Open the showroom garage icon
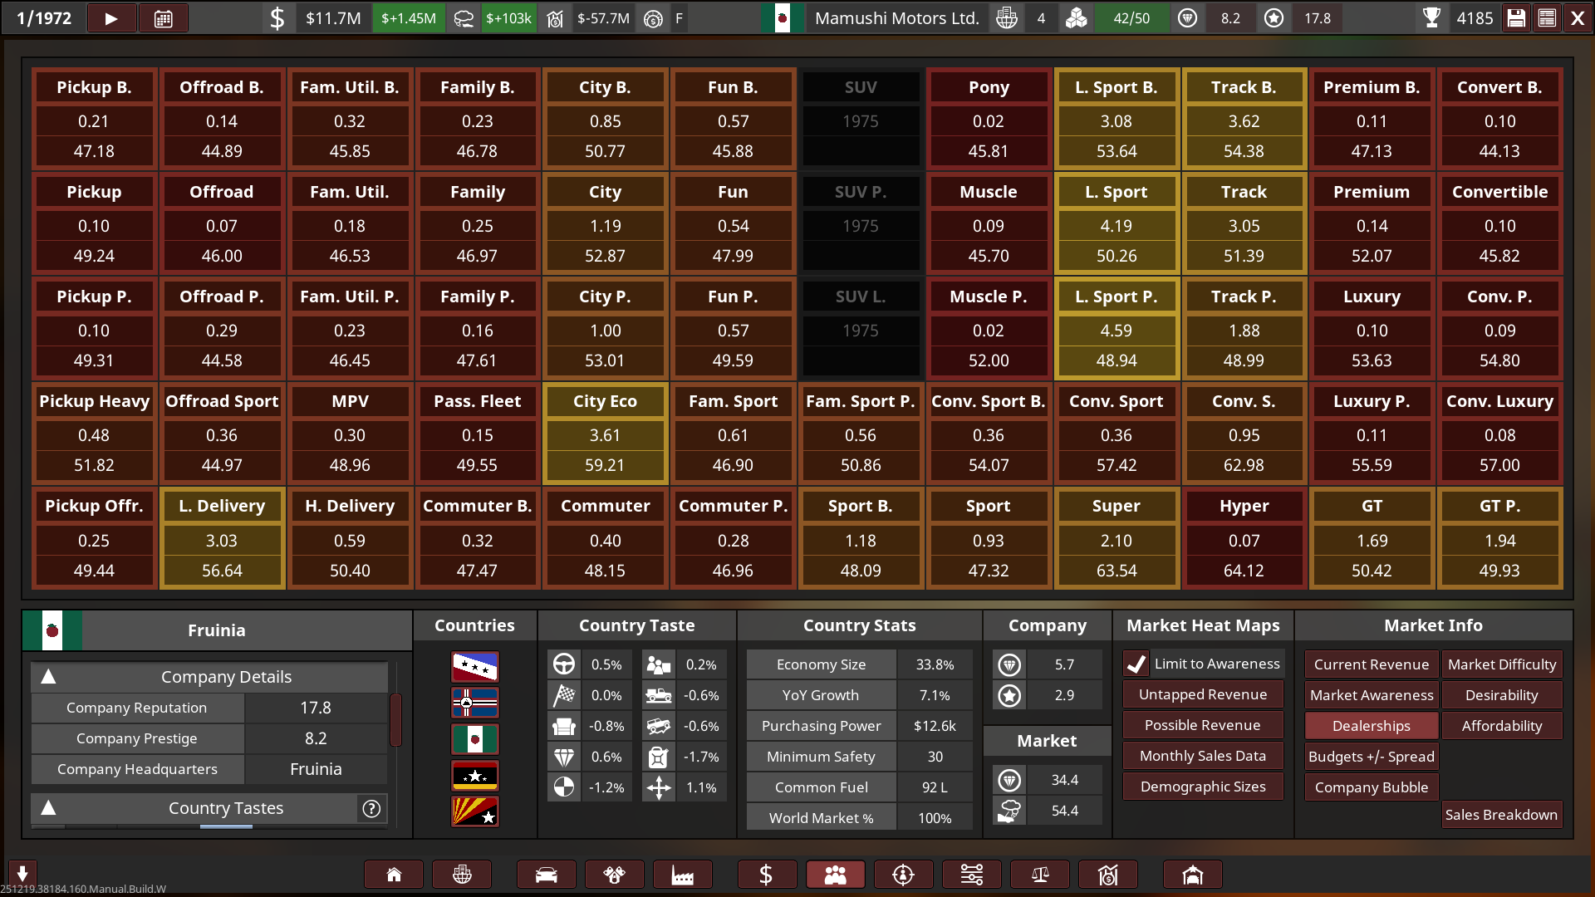The image size is (1595, 897). tap(1192, 875)
